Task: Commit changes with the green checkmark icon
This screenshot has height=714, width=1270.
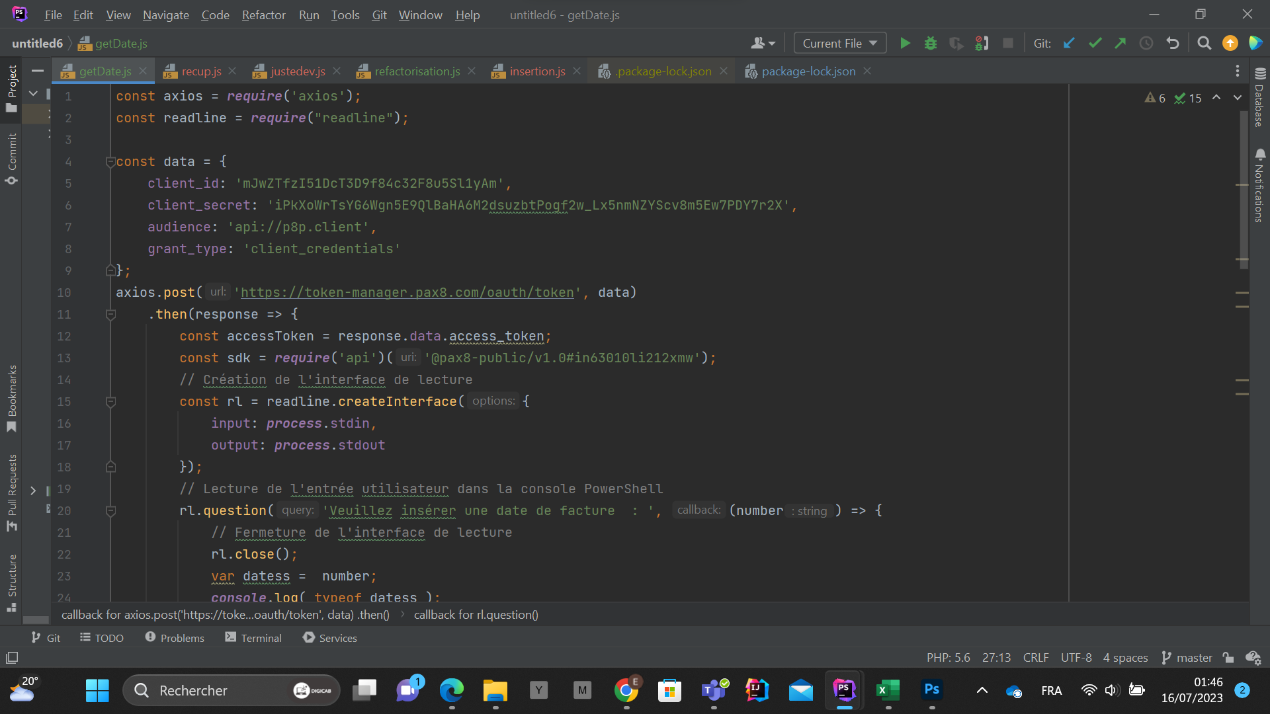Action: pyautogui.click(x=1095, y=44)
